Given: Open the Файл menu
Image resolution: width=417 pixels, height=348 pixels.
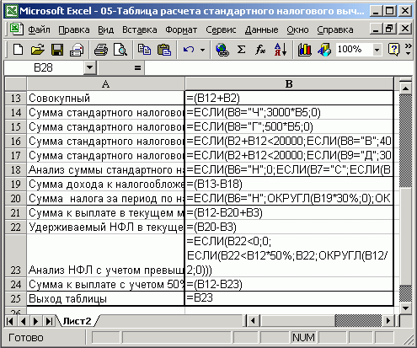Looking at the screenshot, I should point(39,29).
